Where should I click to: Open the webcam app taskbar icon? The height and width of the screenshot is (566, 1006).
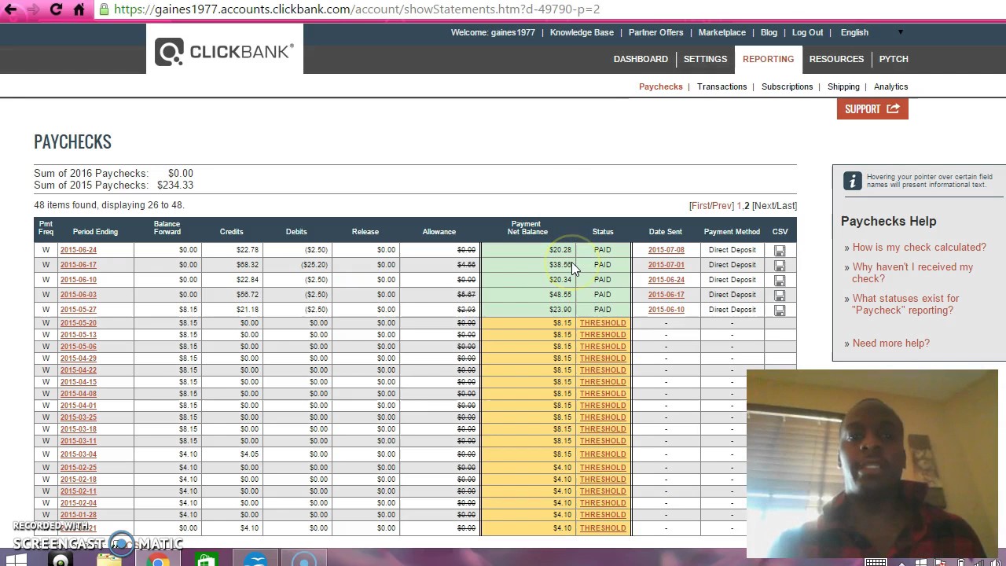[61, 560]
